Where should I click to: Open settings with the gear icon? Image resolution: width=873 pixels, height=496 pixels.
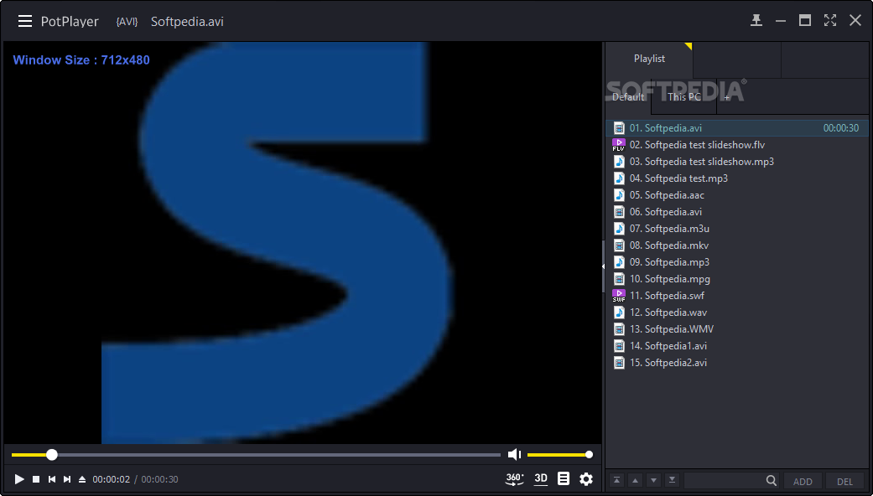585,478
